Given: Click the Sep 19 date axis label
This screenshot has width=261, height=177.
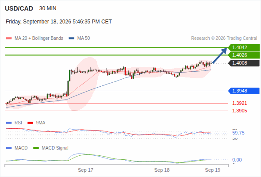Looking at the screenshot, I should pyautogui.click(x=213, y=170).
